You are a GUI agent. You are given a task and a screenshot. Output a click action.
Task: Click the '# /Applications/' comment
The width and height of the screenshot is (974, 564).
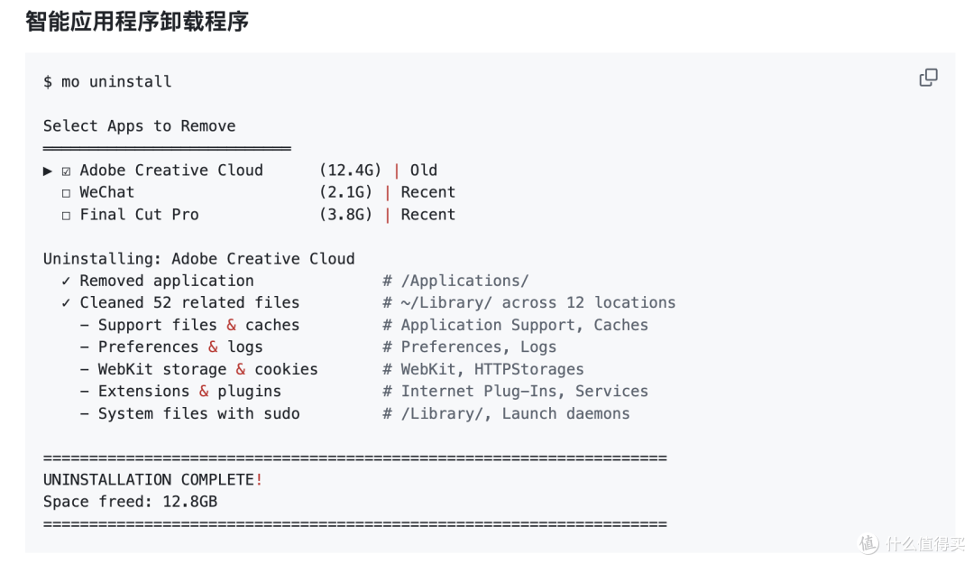click(x=455, y=281)
